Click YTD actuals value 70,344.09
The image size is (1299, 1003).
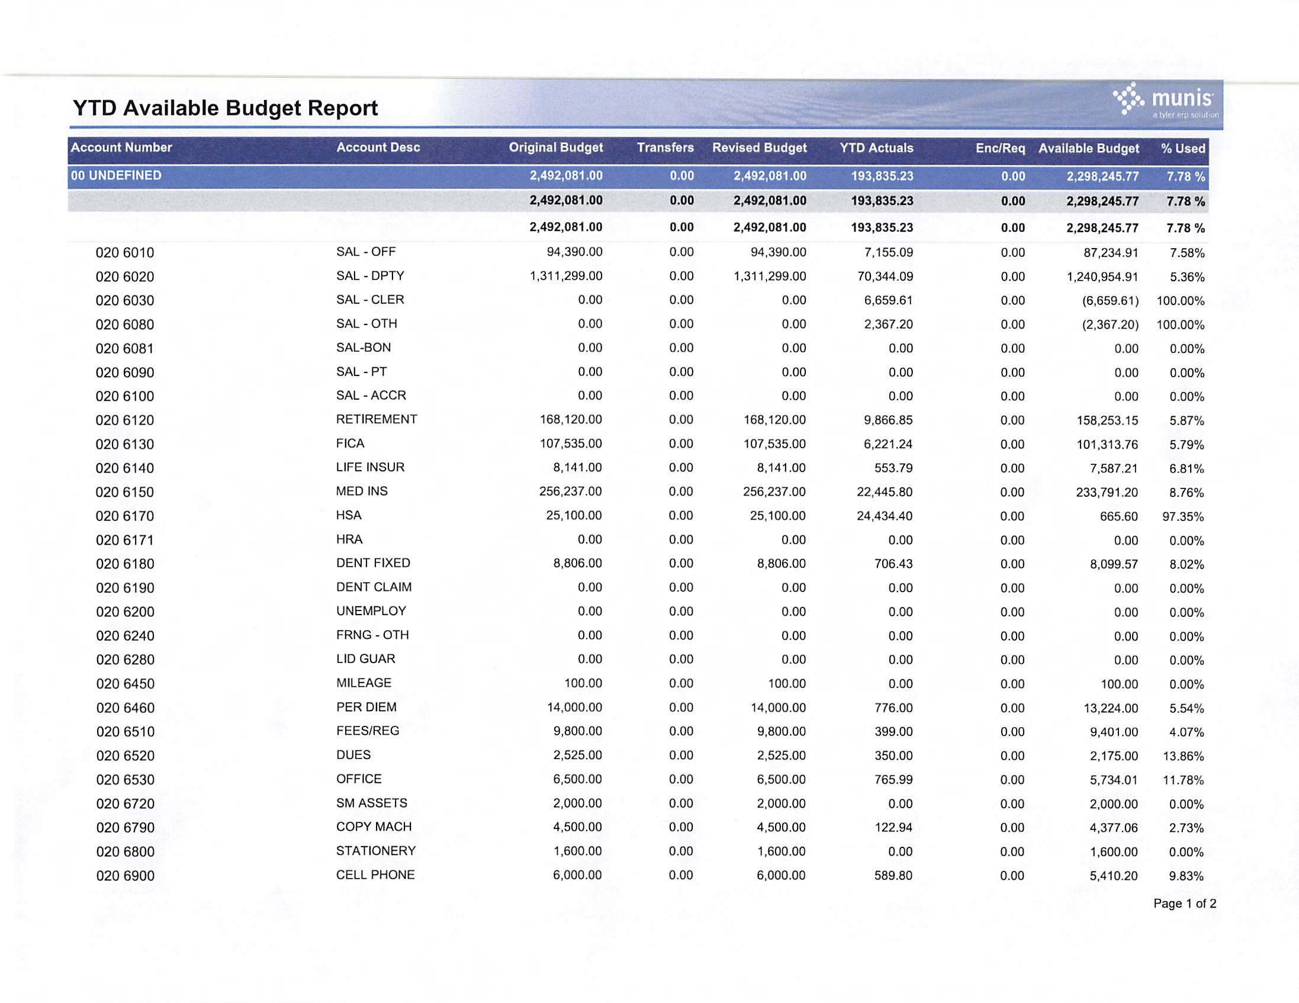click(885, 276)
